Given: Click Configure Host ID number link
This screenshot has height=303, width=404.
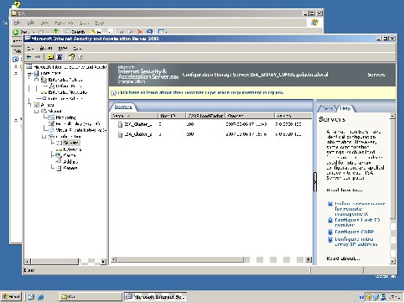Looking at the screenshot, I should tap(357, 222).
